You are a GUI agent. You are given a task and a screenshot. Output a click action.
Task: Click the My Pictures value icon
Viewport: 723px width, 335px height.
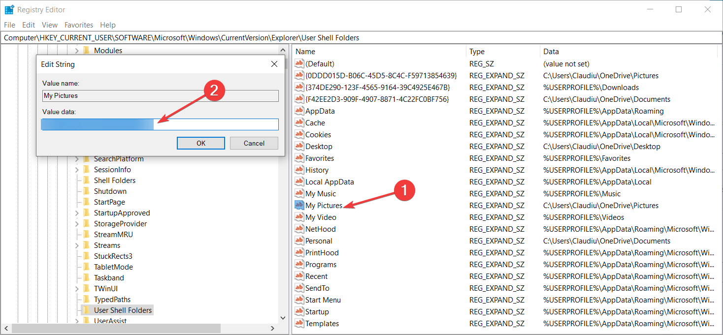299,205
